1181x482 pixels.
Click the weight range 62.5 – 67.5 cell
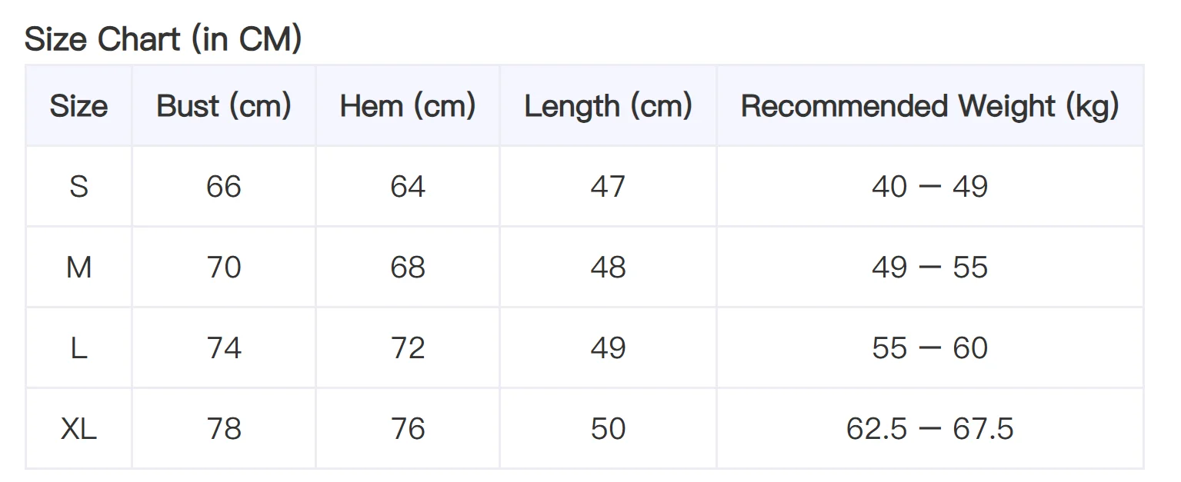(x=929, y=429)
